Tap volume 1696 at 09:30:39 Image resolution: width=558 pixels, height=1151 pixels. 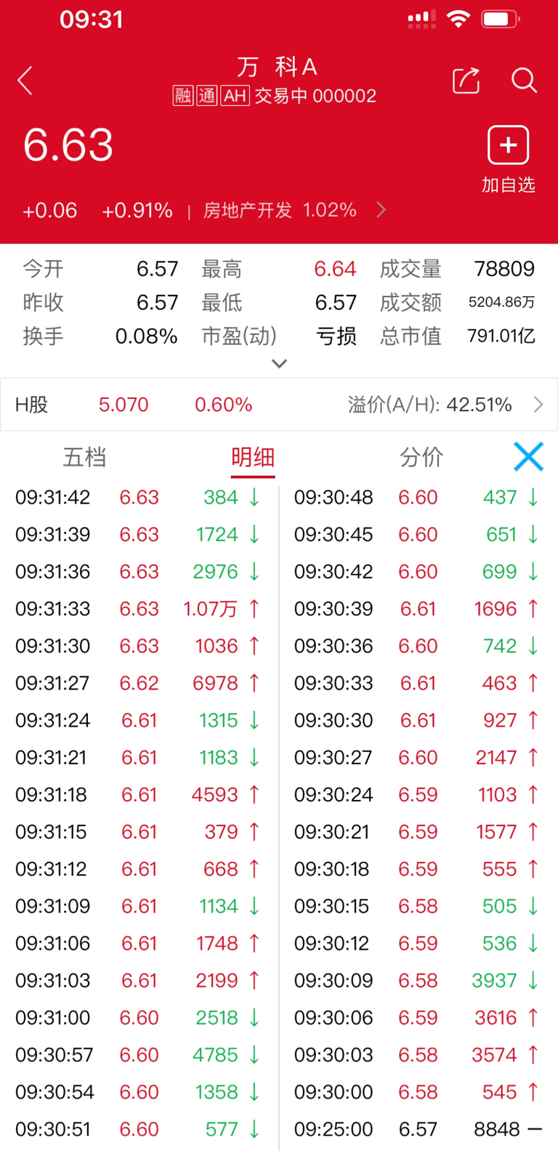click(x=496, y=608)
